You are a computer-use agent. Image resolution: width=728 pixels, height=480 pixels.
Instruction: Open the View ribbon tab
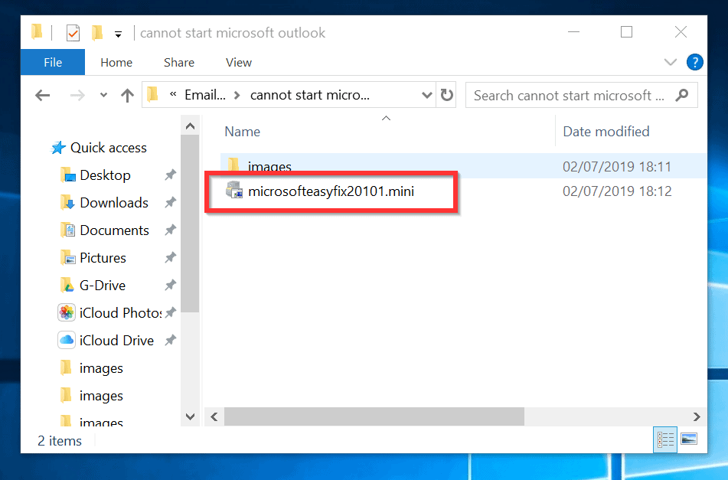point(239,63)
